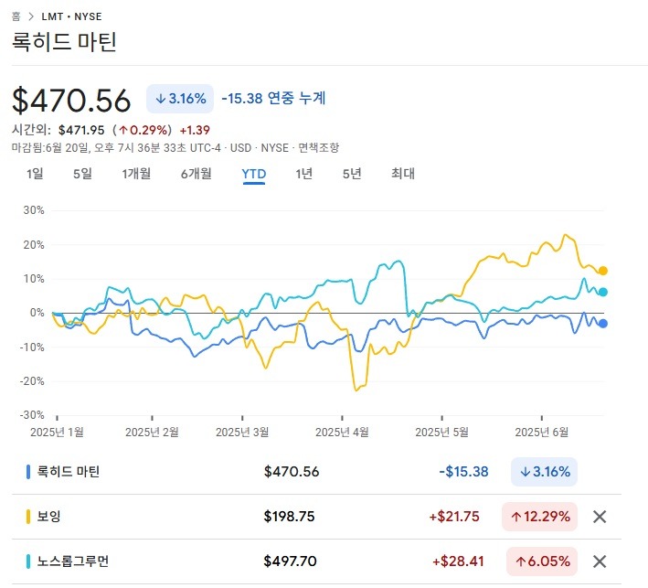Open the 보잉 comparison row name
The width and height of the screenshot is (648, 588).
point(48,517)
